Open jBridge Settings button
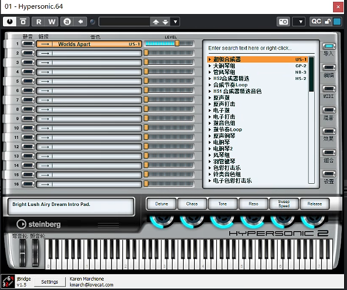 coord(50,282)
